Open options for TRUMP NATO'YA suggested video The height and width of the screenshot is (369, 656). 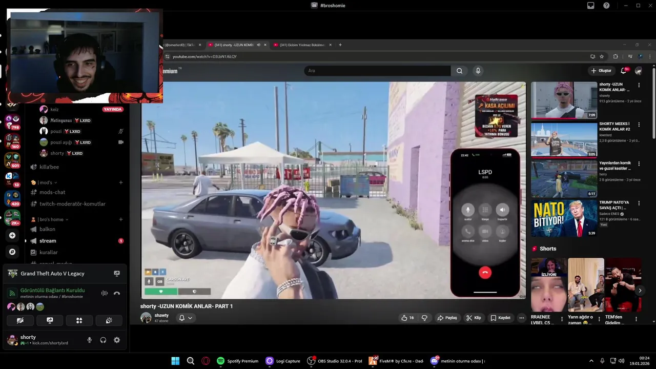pos(639,203)
